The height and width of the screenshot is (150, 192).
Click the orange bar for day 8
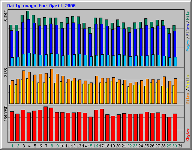point(52,86)
